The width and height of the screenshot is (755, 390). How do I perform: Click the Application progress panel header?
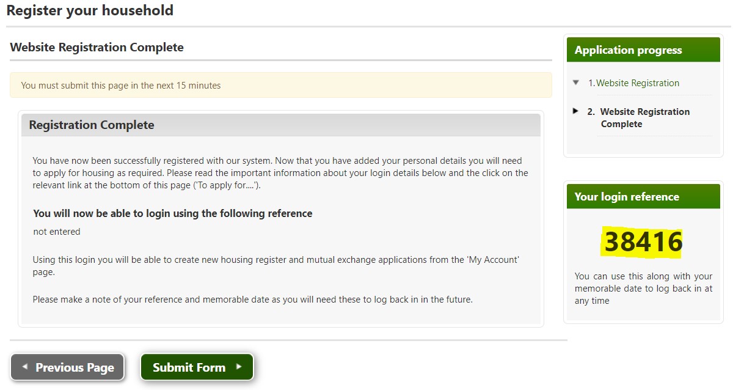point(643,50)
